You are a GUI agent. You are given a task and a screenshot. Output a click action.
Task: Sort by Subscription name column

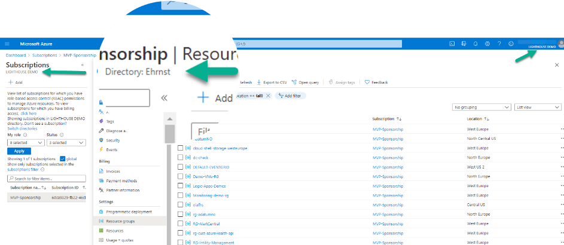point(29,188)
